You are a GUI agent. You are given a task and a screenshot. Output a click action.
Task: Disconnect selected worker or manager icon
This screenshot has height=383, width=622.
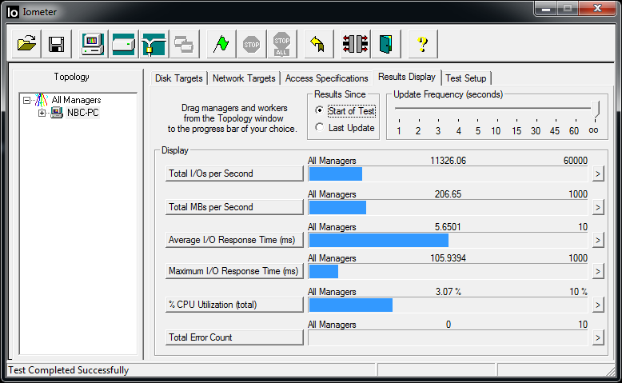(355, 44)
